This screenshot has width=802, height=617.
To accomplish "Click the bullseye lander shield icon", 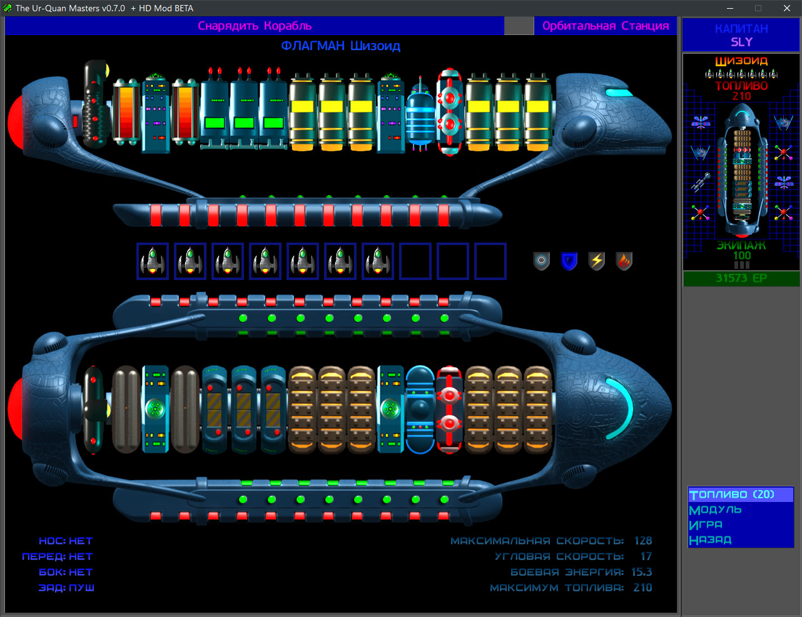I will click(x=542, y=261).
